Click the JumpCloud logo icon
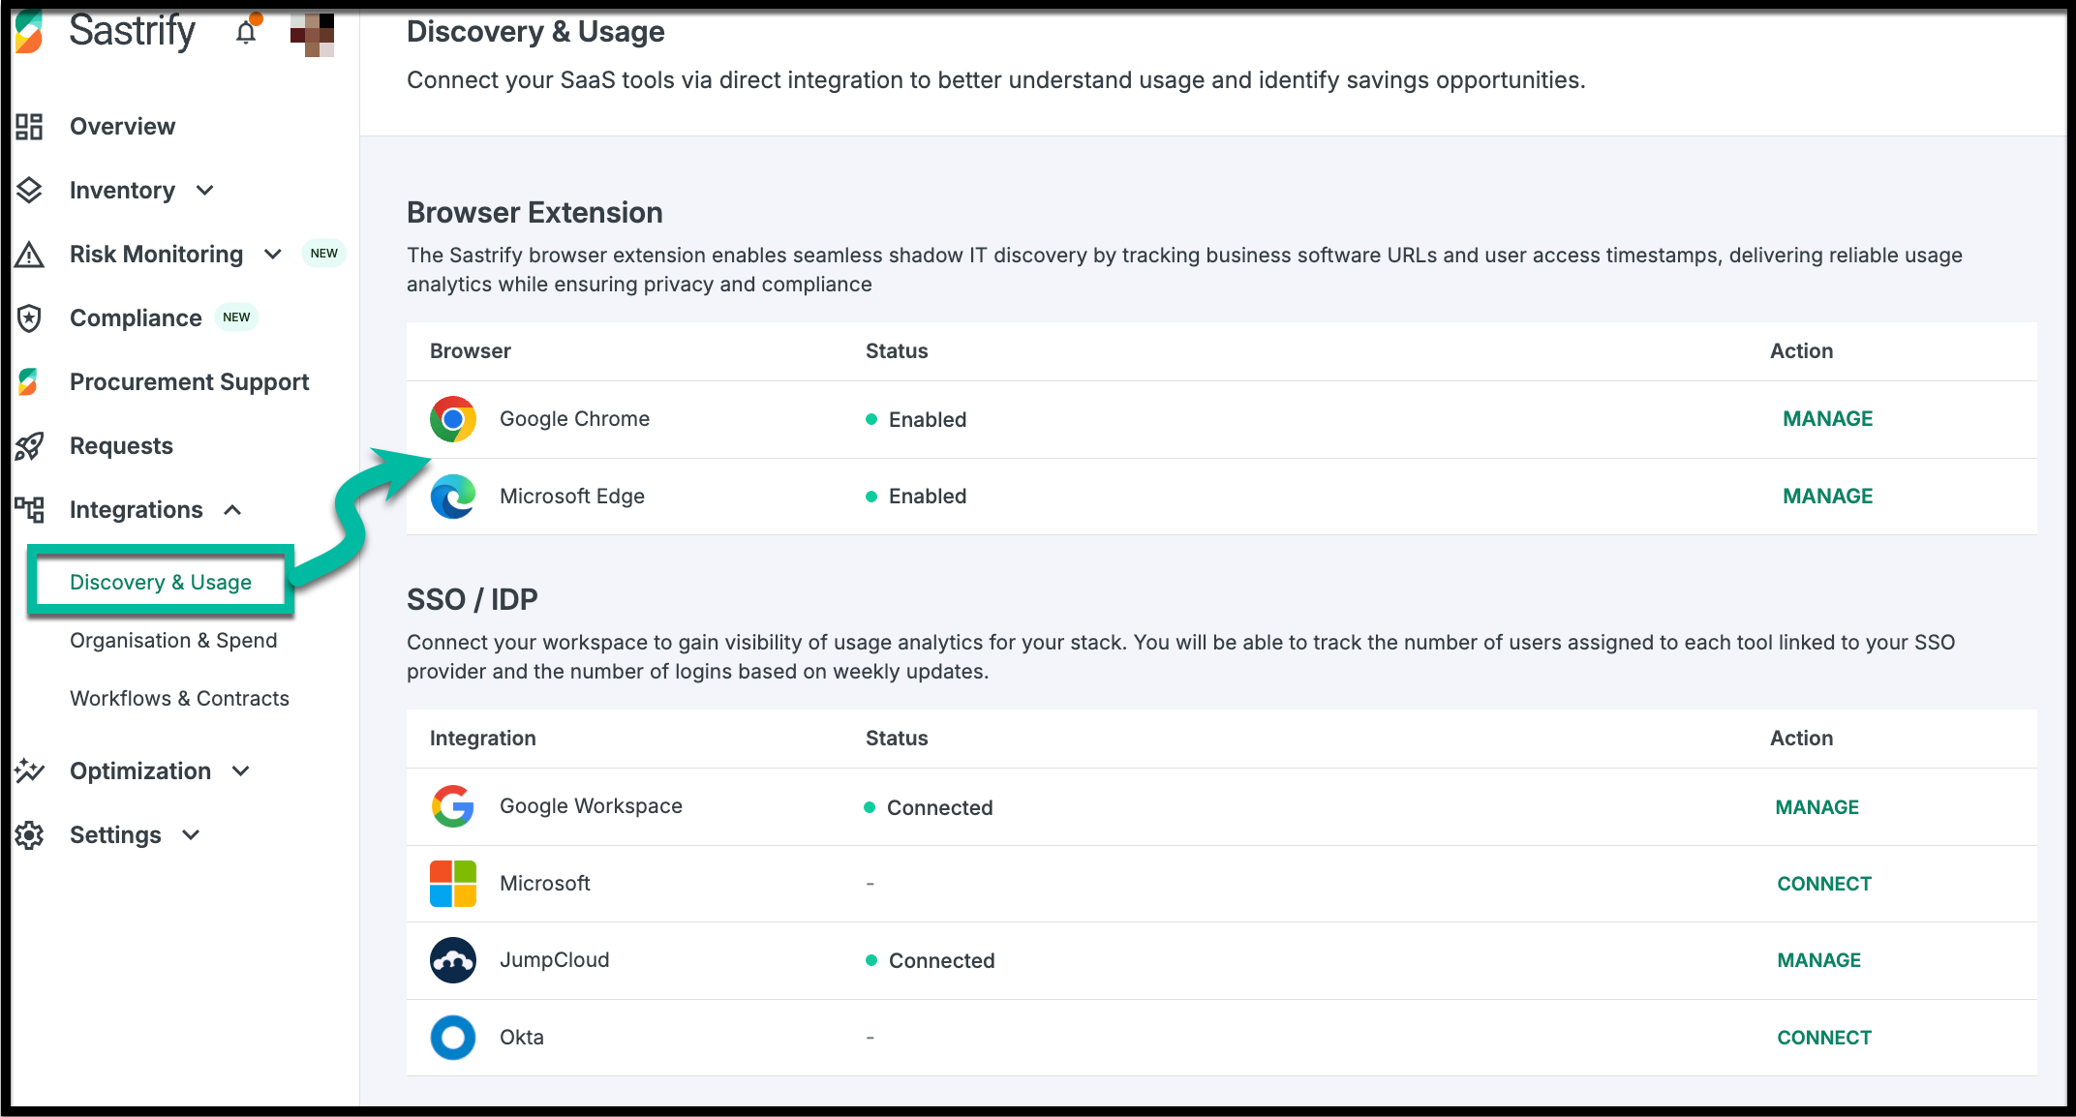Image resolution: width=2076 pixels, height=1117 pixels. coord(453,960)
